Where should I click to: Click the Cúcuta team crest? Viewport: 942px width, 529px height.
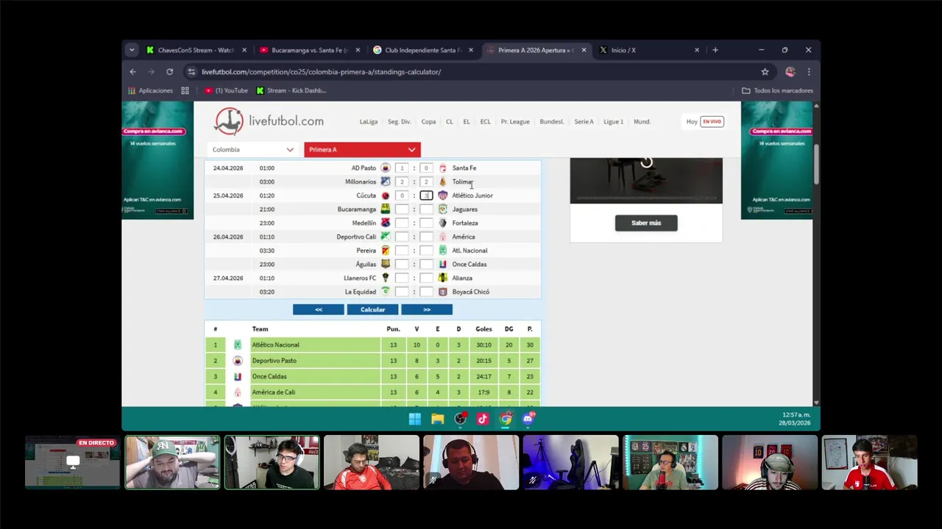tap(386, 195)
